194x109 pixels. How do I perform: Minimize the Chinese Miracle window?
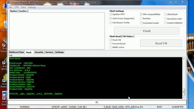(x=171, y=2)
